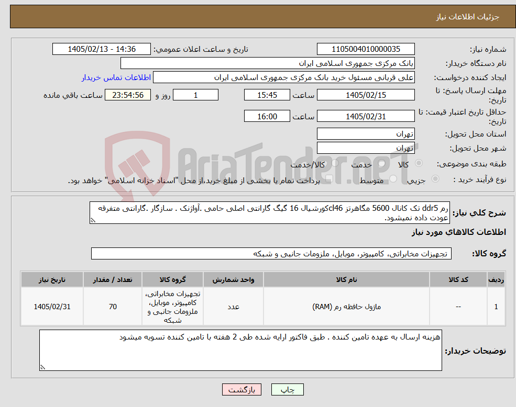Click delivery province field تهران
The image size is (516, 407).
pos(366,134)
